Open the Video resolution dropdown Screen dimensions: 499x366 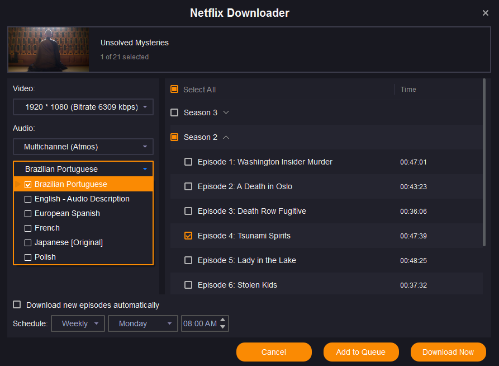pyautogui.click(x=83, y=107)
